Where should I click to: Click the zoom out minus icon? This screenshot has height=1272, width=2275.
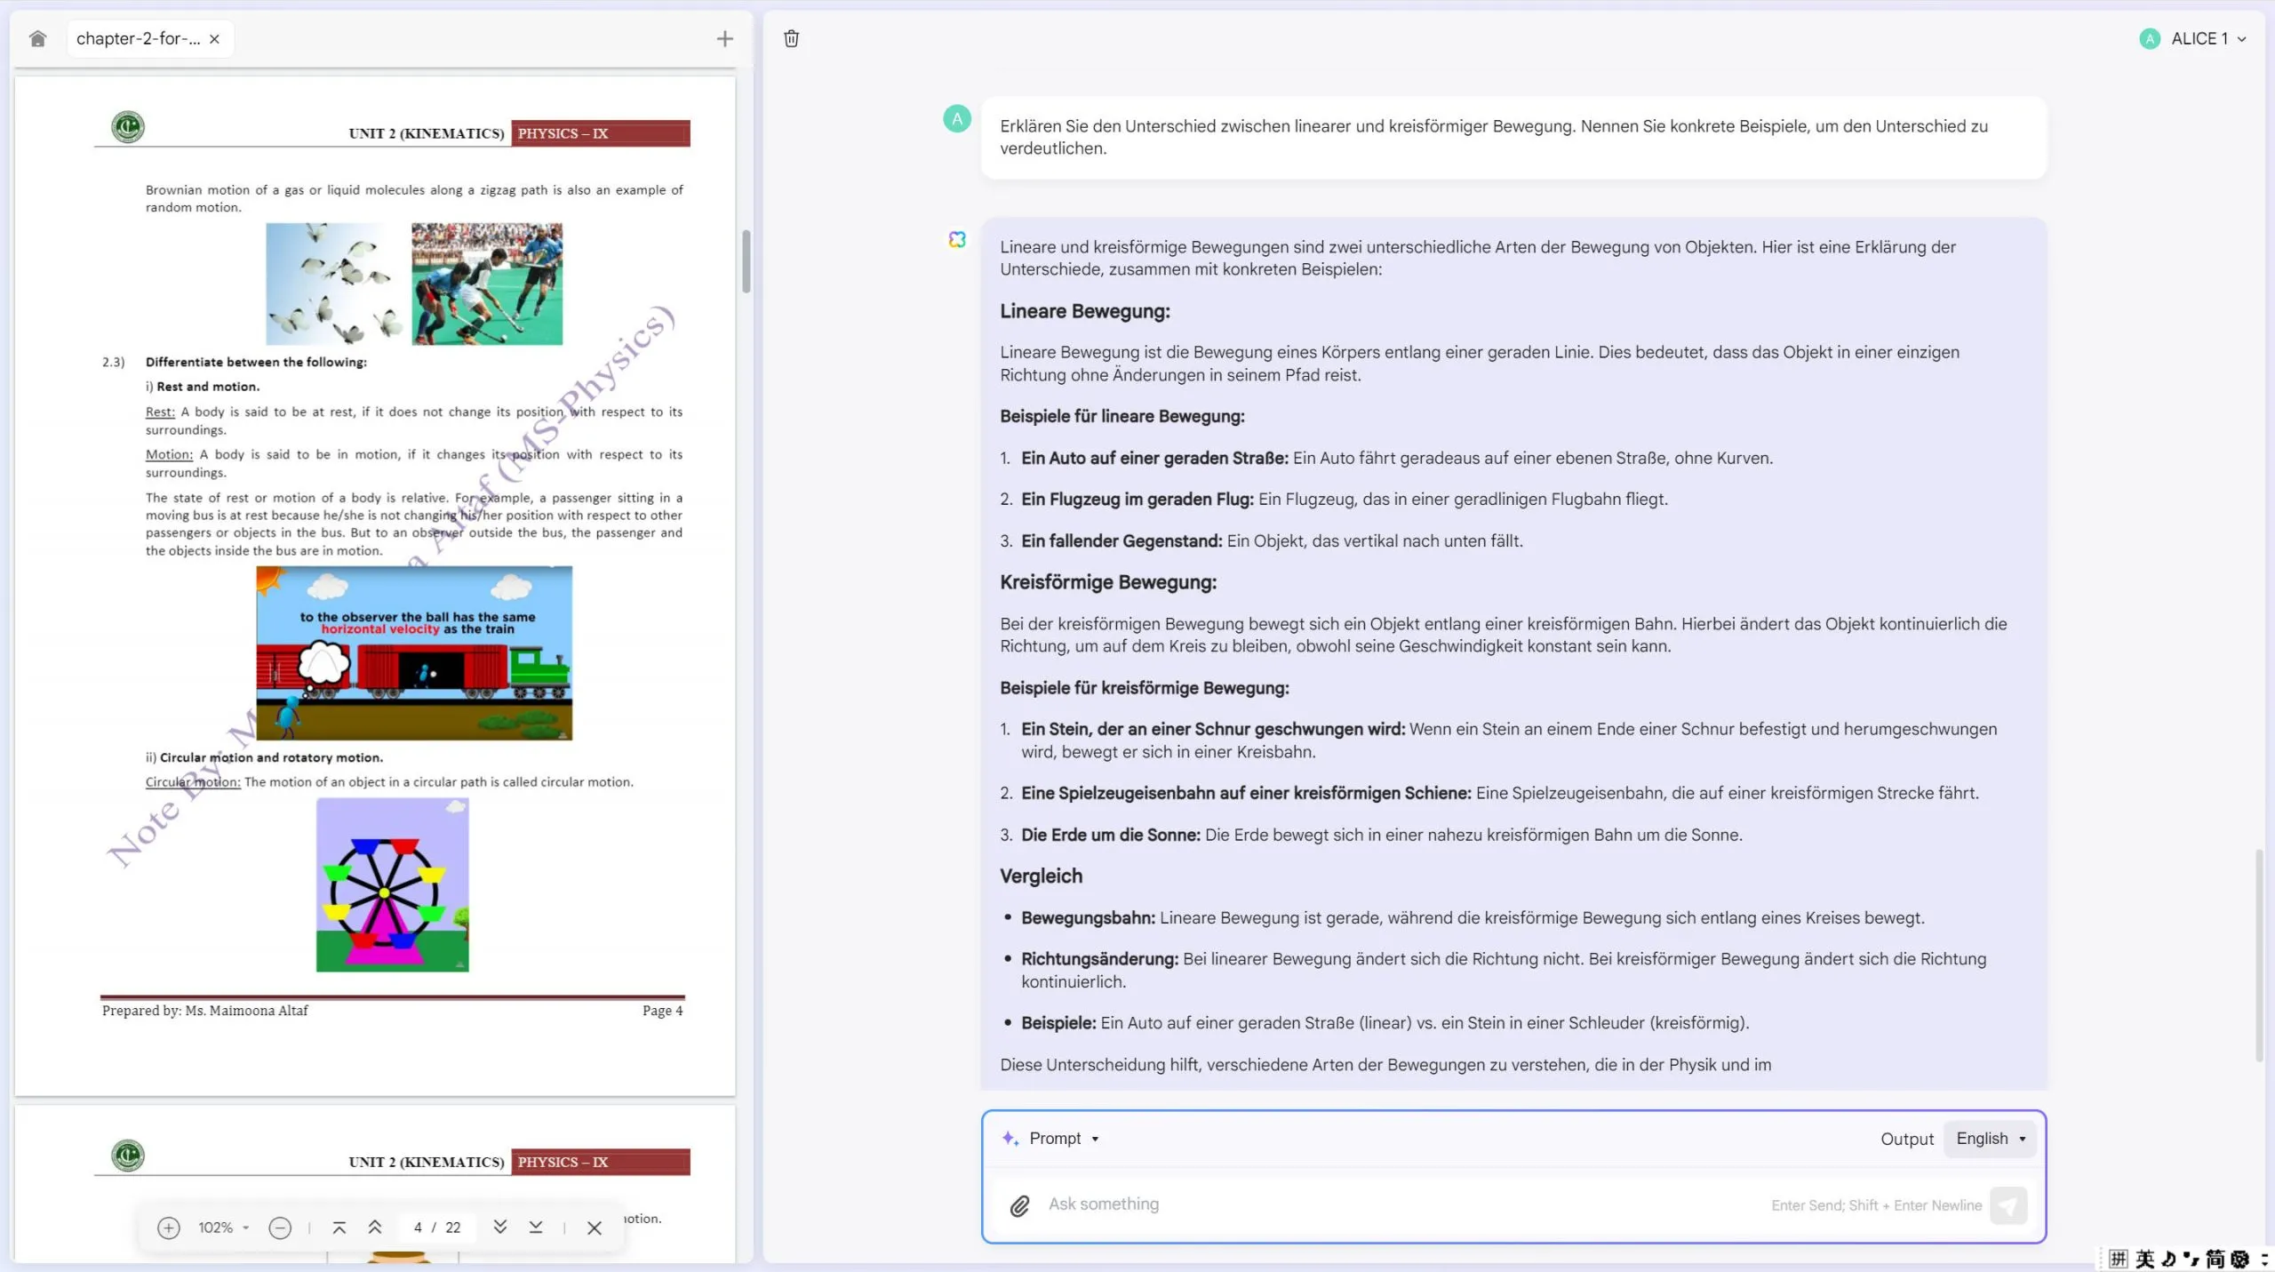point(280,1227)
